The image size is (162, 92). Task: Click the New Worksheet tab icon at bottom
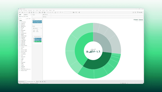(40, 82)
